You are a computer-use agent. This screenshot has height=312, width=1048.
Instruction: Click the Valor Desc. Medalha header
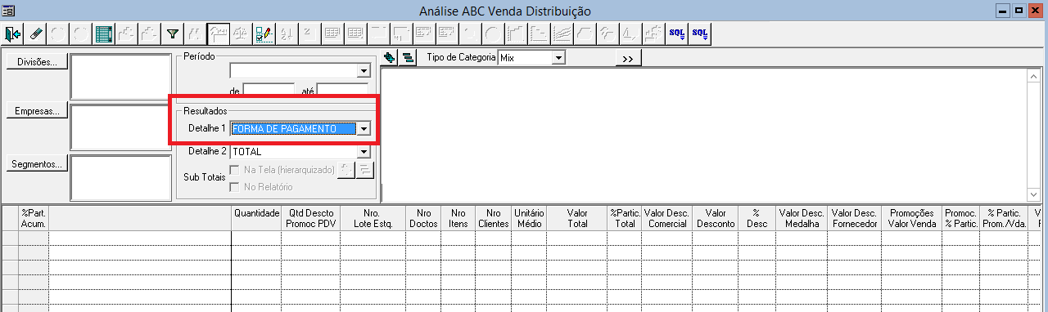tap(802, 218)
